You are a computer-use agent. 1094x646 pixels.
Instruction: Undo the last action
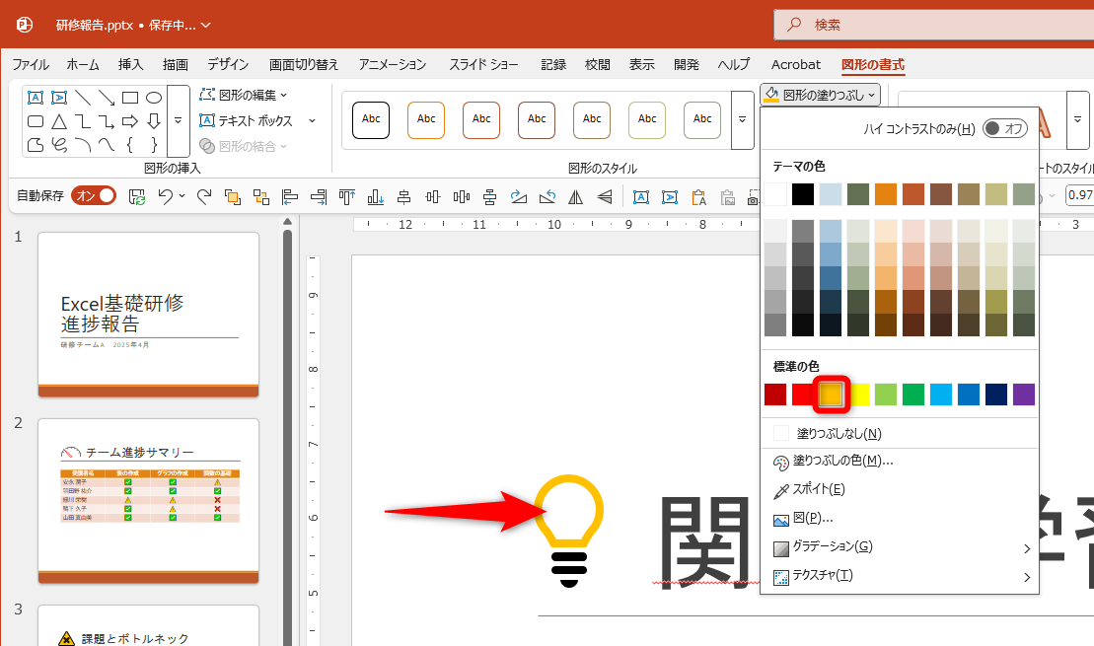(x=166, y=197)
